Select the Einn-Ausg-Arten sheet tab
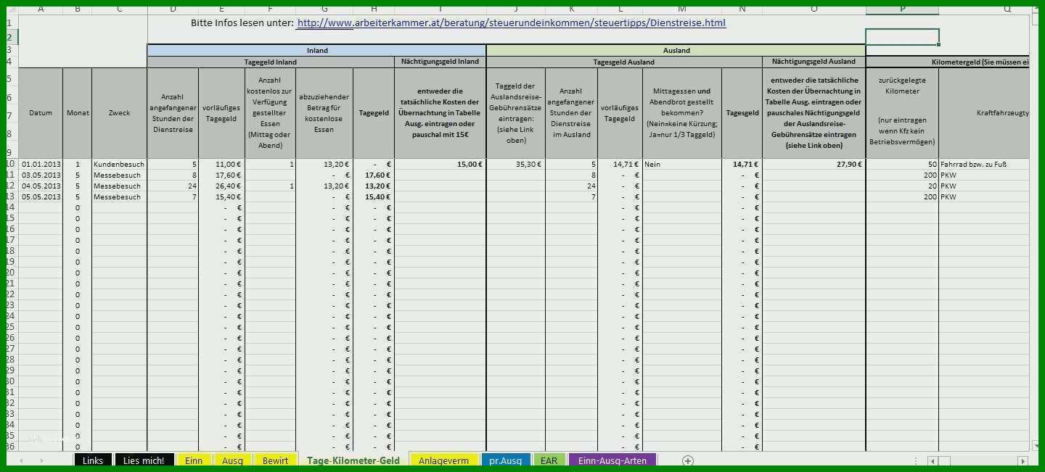Viewport: 1045px width, 472px height. [x=612, y=460]
